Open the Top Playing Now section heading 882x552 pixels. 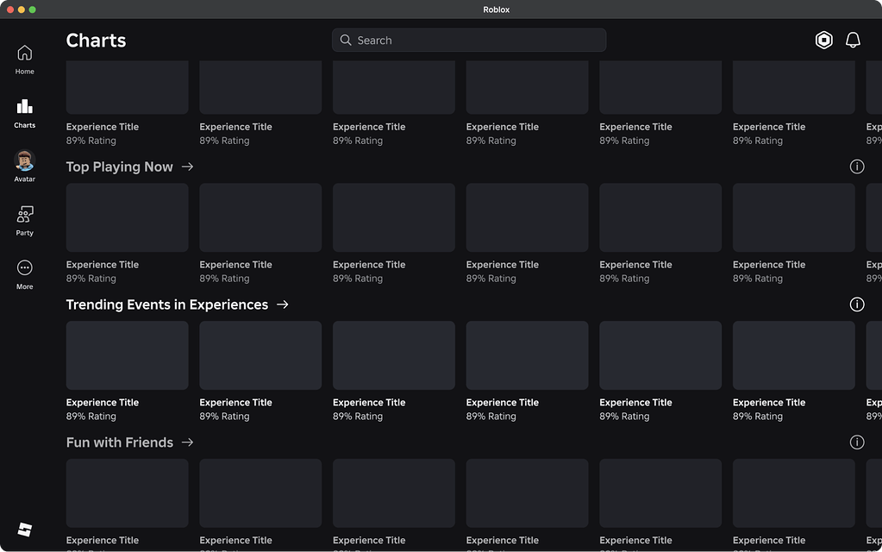119,166
